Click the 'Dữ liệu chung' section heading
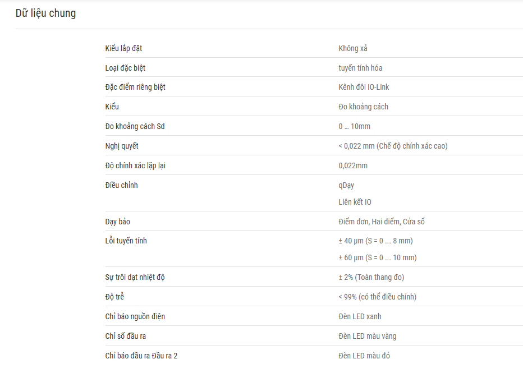 [x=45, y=13]
